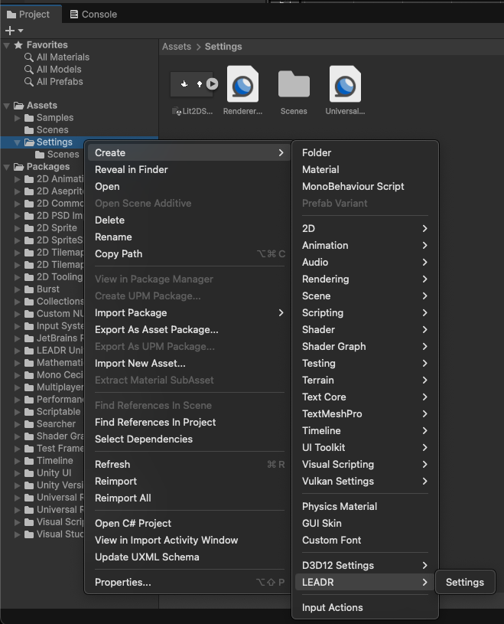This screenshot has height=624, width=504.
Task: Click the Favorites star icon
Action: [x=18, y=44]
